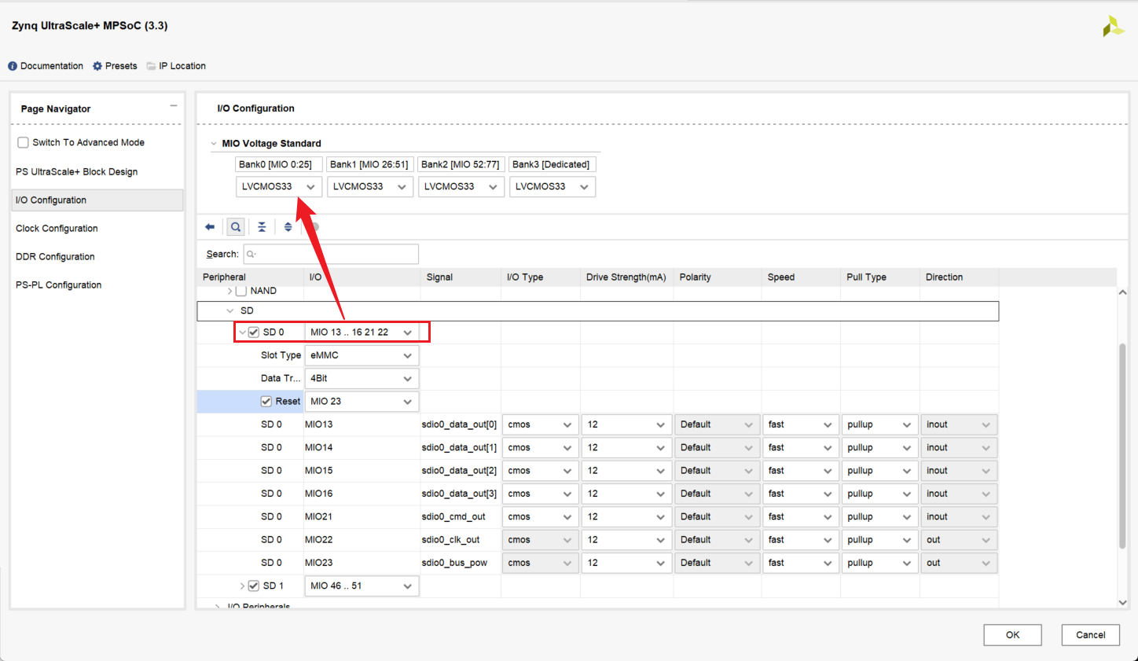This screenshot has height=661, width=1138.
Task: Collapse the Page Navigator panel
Action: [x=173, y=106]
